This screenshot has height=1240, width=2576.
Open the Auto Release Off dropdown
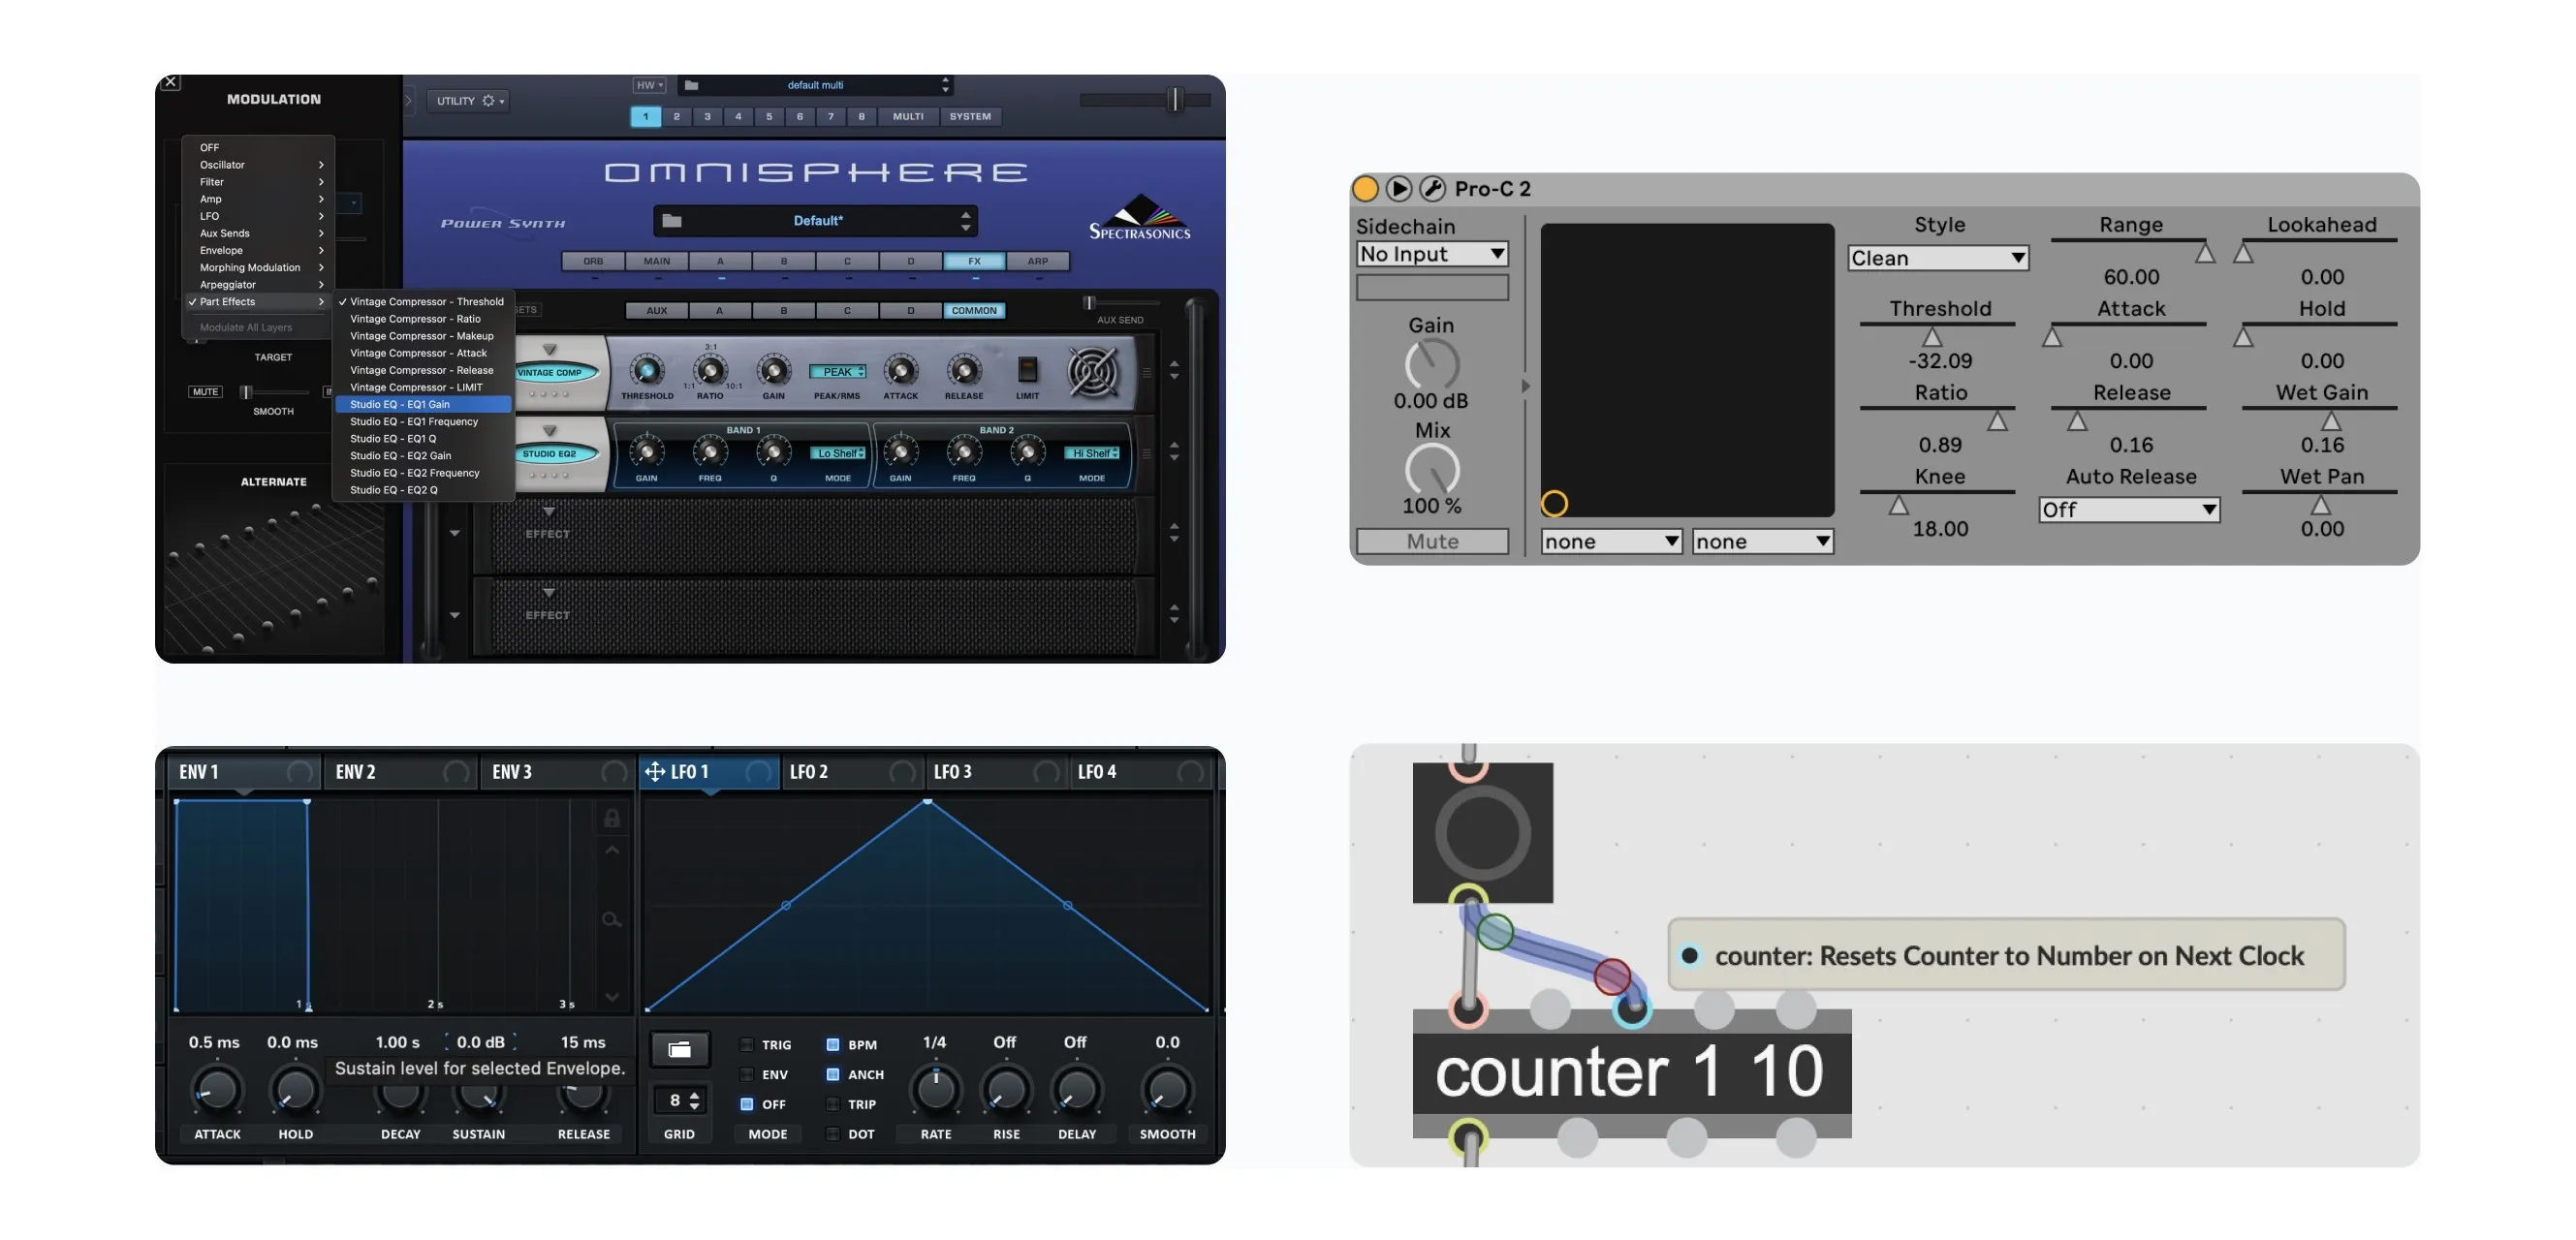click(2129, 510)
